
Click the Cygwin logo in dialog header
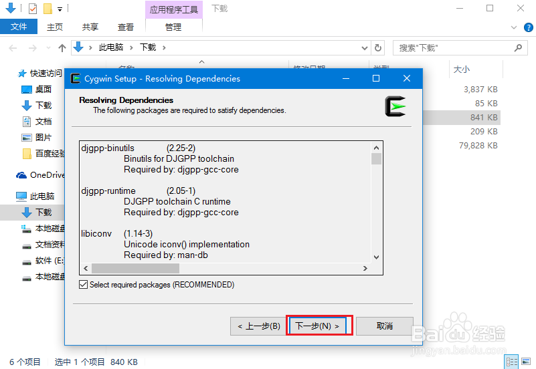[x=395, y=106]
